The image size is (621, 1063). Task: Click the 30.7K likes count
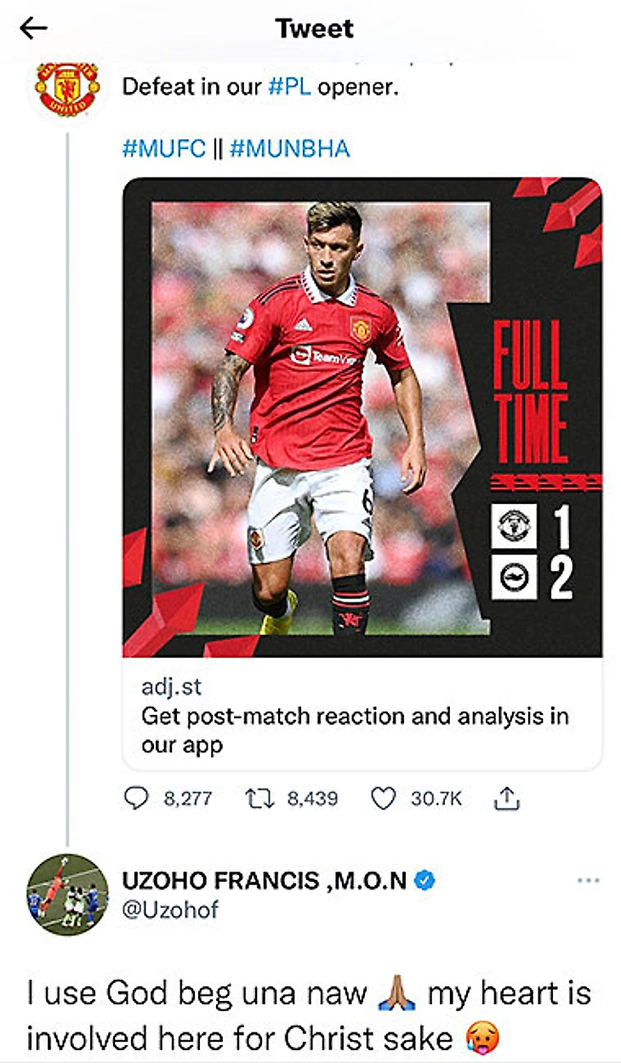(436, 798)
